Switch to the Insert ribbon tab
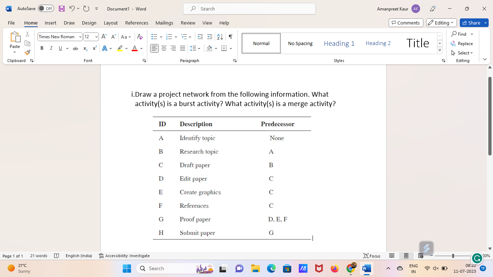 pos(50,23)
